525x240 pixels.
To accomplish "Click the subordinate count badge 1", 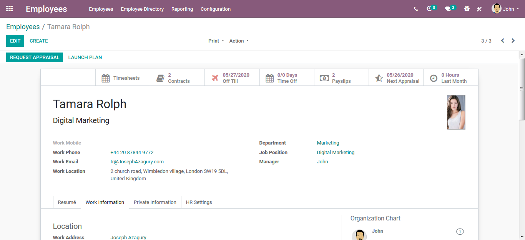I will (460, 232).
